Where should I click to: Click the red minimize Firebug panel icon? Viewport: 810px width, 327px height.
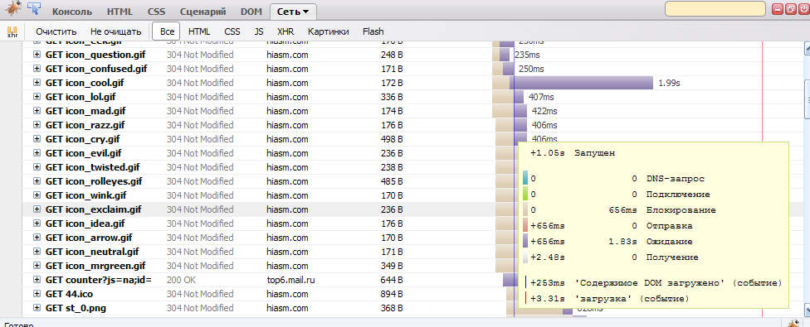pyautogui.click(x=778, y=9)
